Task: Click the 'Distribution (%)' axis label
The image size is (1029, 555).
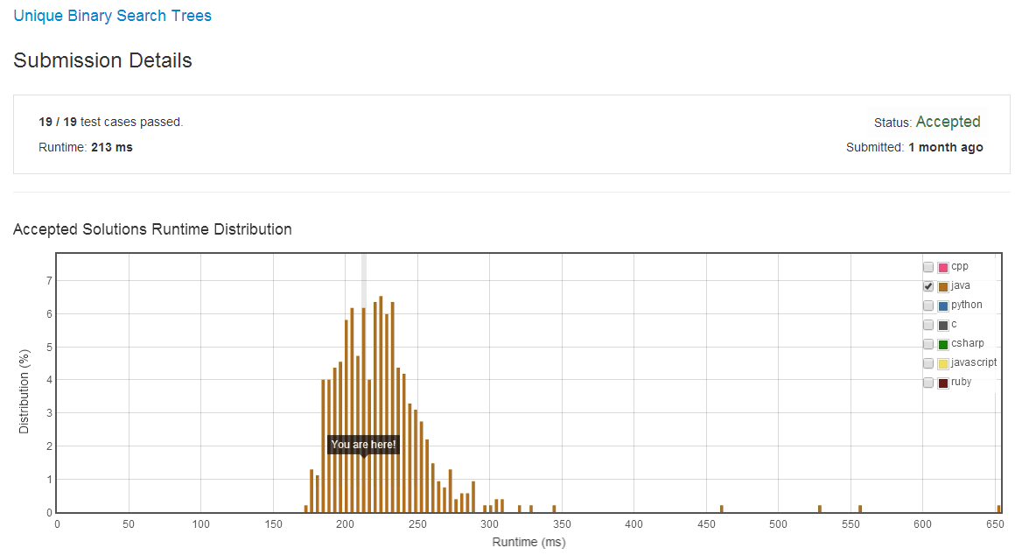Action: coord(24,391)
